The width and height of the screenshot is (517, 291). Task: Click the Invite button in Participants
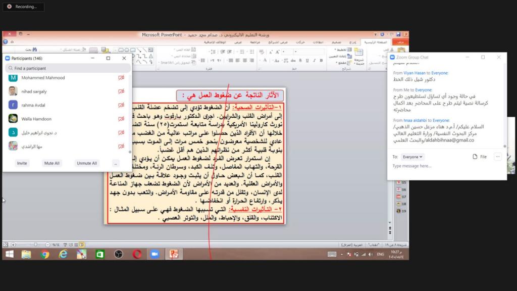(x=22, y=163)
